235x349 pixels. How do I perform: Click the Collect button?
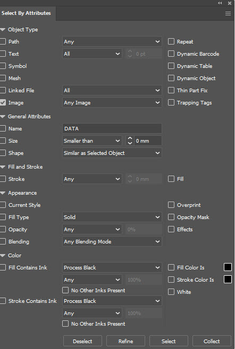tap(212, 341)
